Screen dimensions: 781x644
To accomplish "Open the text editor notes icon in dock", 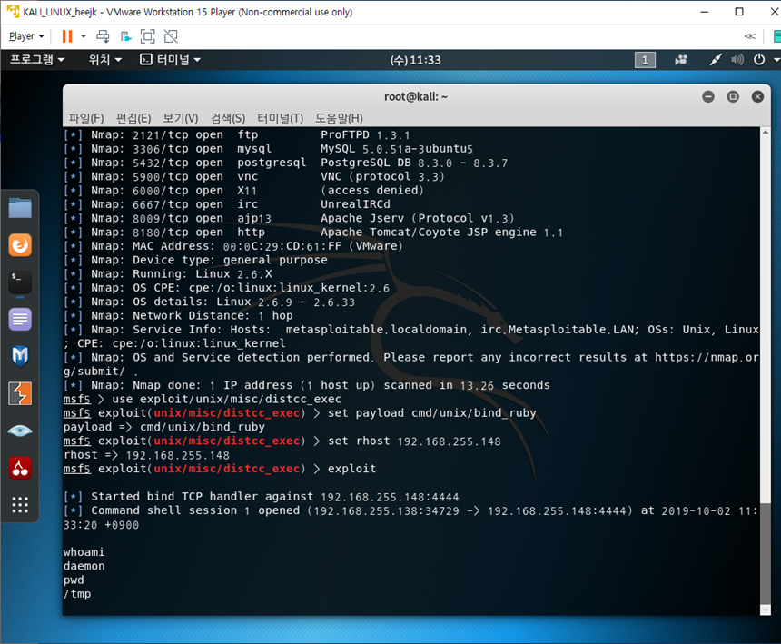I will coord(20,319).
